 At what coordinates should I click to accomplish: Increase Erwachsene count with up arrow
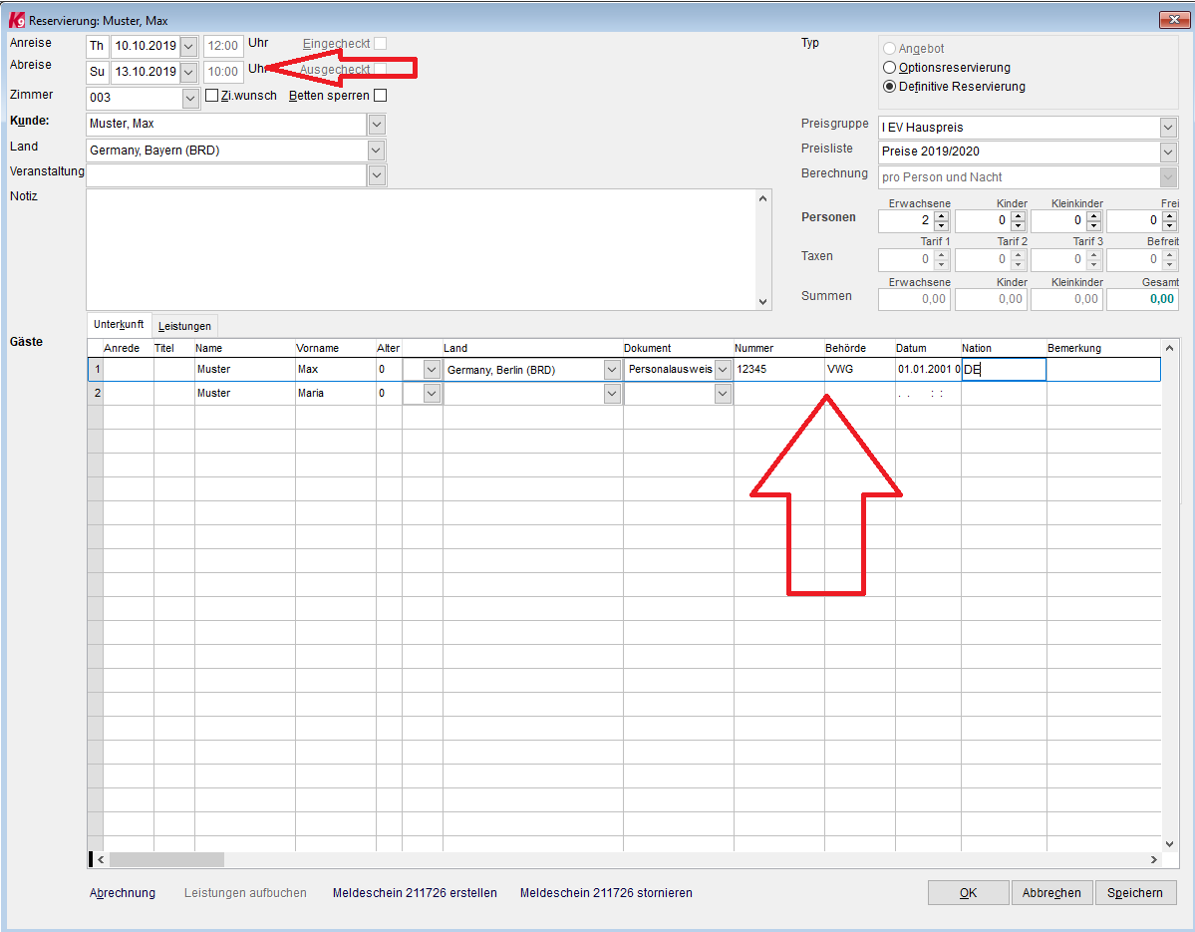tap(941, 215)
